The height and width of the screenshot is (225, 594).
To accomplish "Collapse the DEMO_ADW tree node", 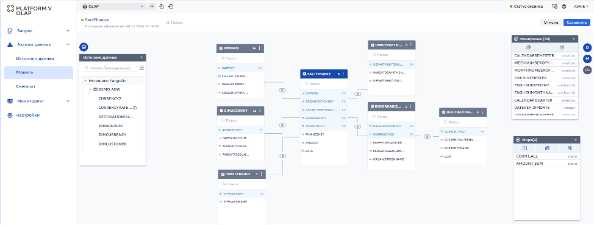I will pos(90,89).
